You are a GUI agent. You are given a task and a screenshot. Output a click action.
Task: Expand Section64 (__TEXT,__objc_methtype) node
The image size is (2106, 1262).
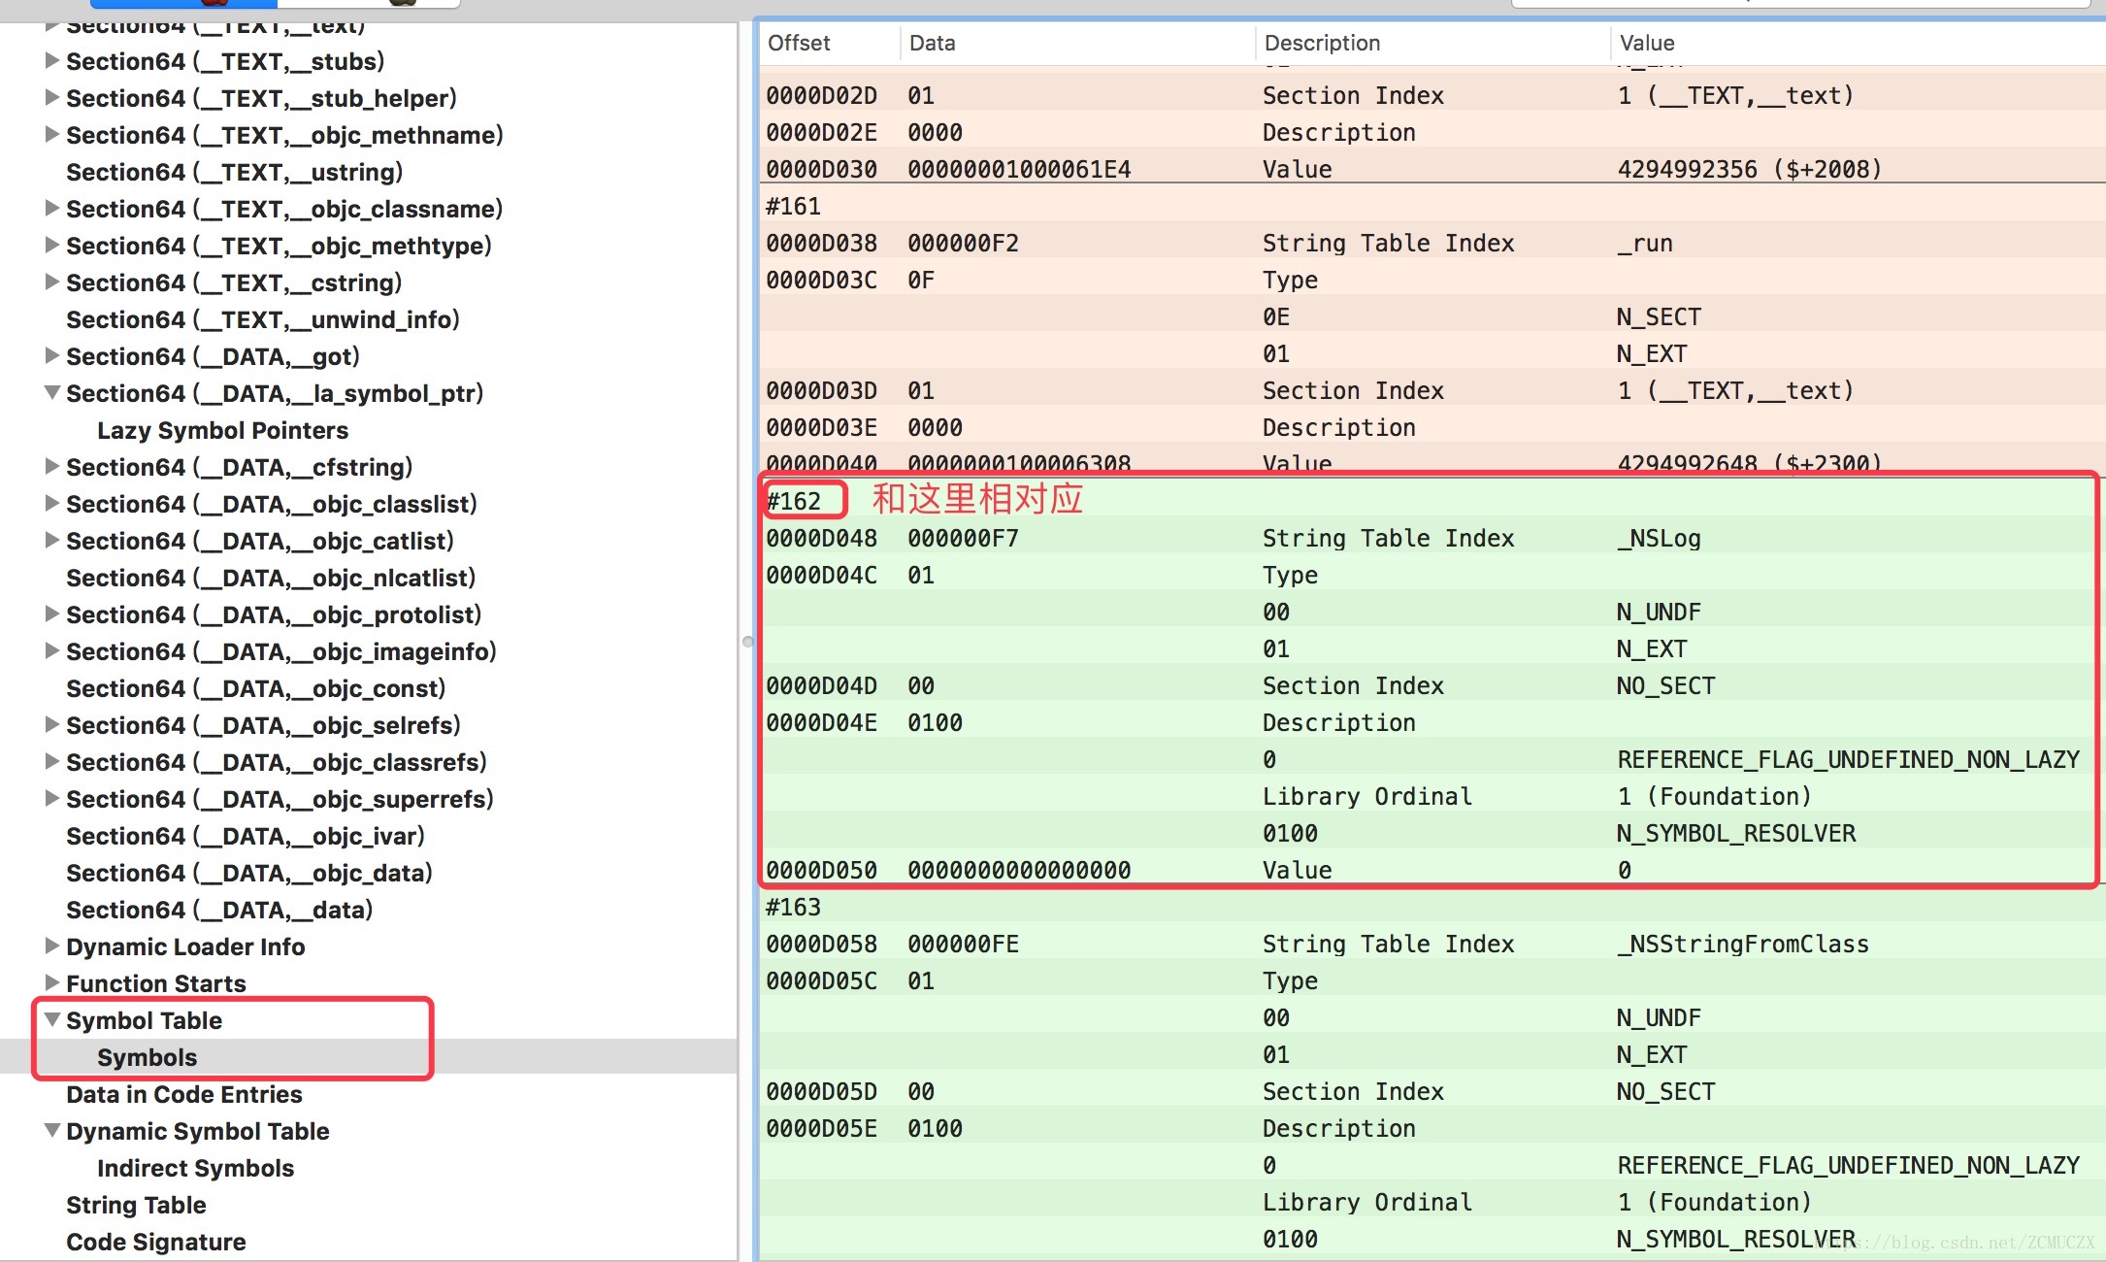52,245
